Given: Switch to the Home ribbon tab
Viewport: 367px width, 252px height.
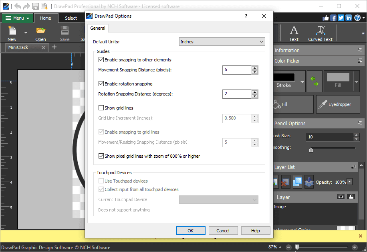Looking at the screenshot, I should [x=45, y=18].
